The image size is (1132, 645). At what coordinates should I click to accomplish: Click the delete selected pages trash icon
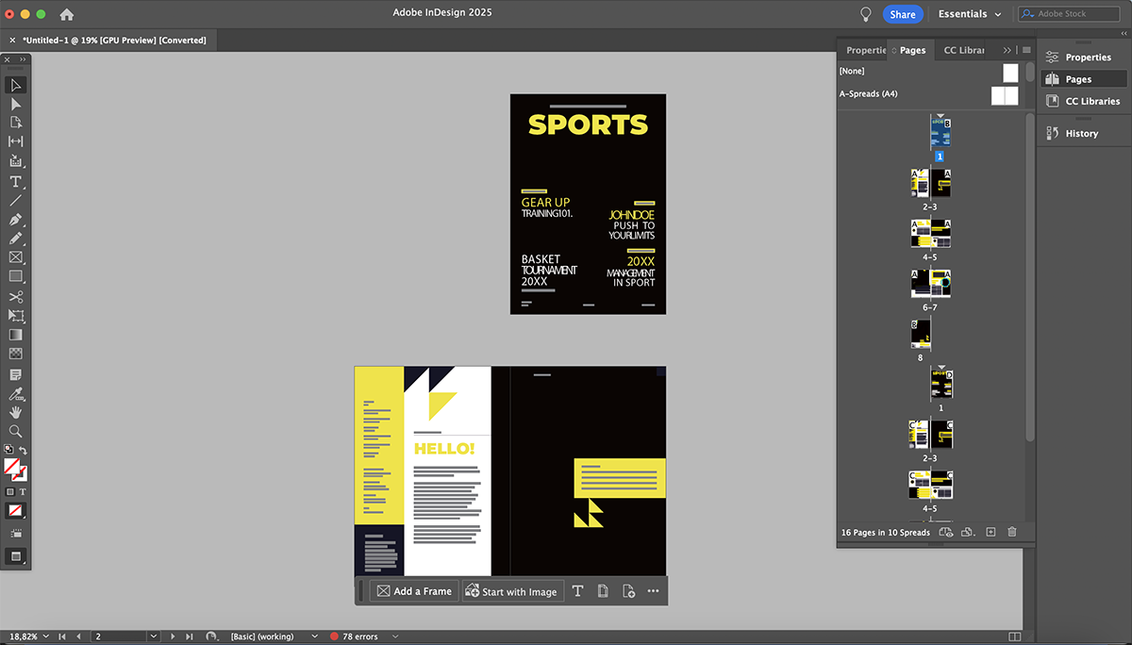[1012, 533]
